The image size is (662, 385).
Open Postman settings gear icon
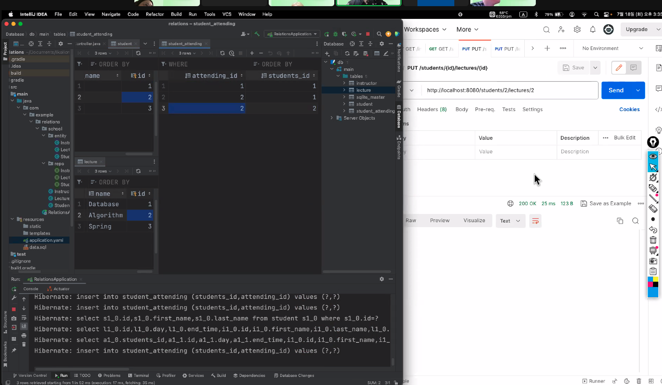click(577, 30)
